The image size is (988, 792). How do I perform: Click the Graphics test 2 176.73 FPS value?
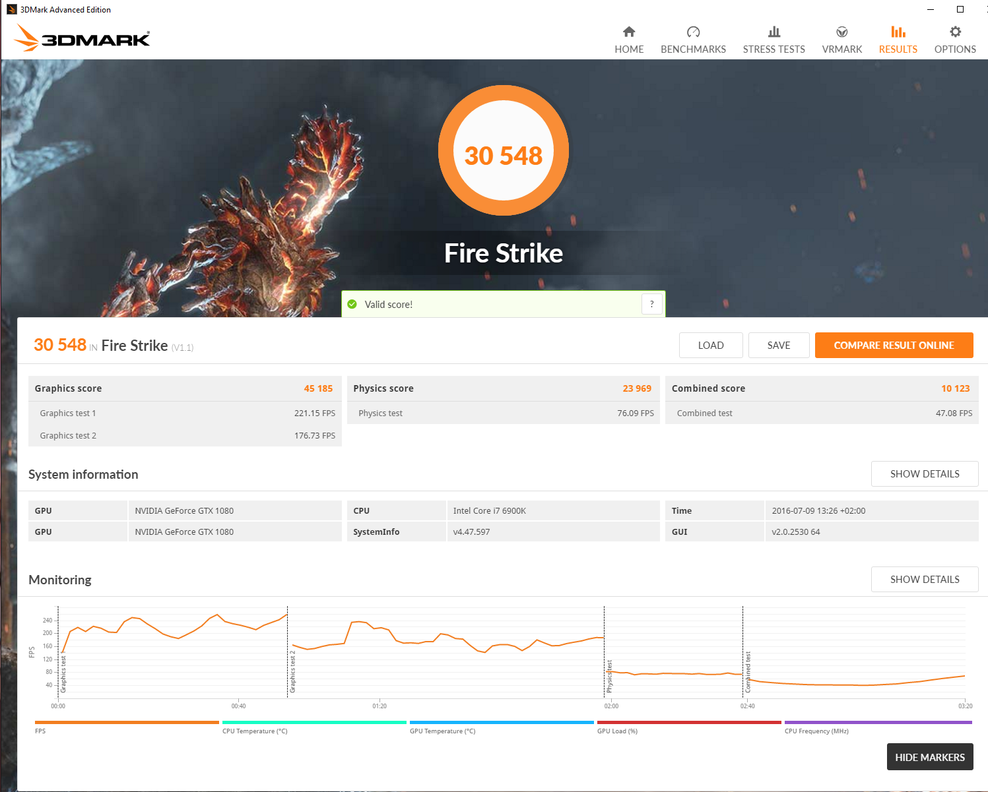click(x=315, y=436)
